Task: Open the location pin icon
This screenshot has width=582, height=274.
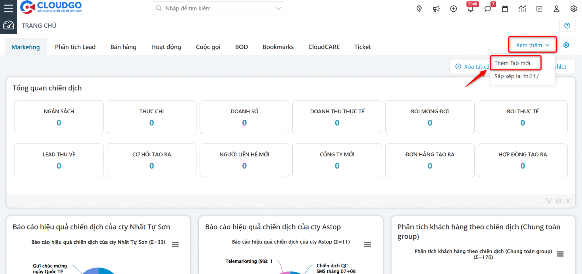Action: point(419,9)
